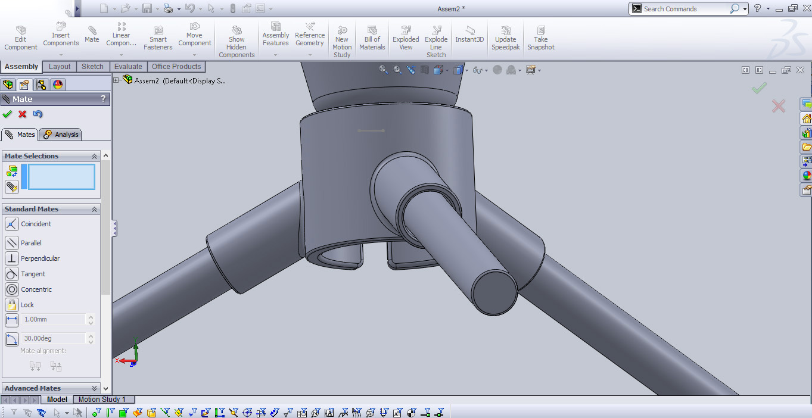Open the Assembly Features tool
The height and width of the screenshot is (418, 812).
pyautogui.click(x=276, y=35)
